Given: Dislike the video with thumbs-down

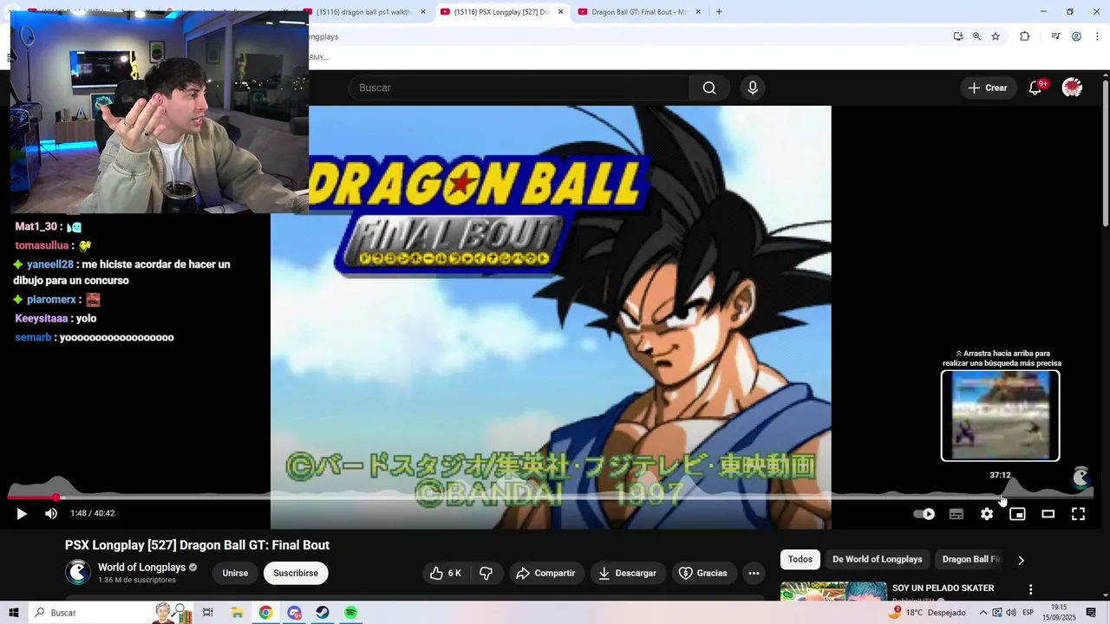Looking at the screenshot, I should [486, 573].
